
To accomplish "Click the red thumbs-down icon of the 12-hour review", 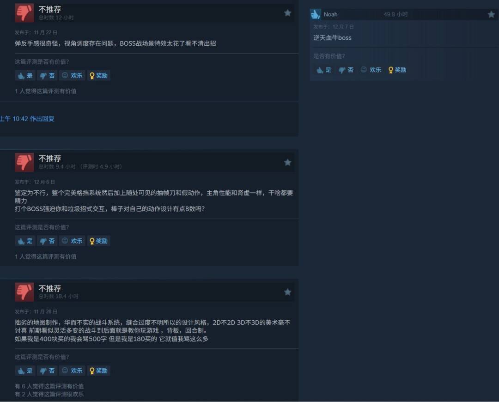I will pyautogui.click(x=24, y=13).
